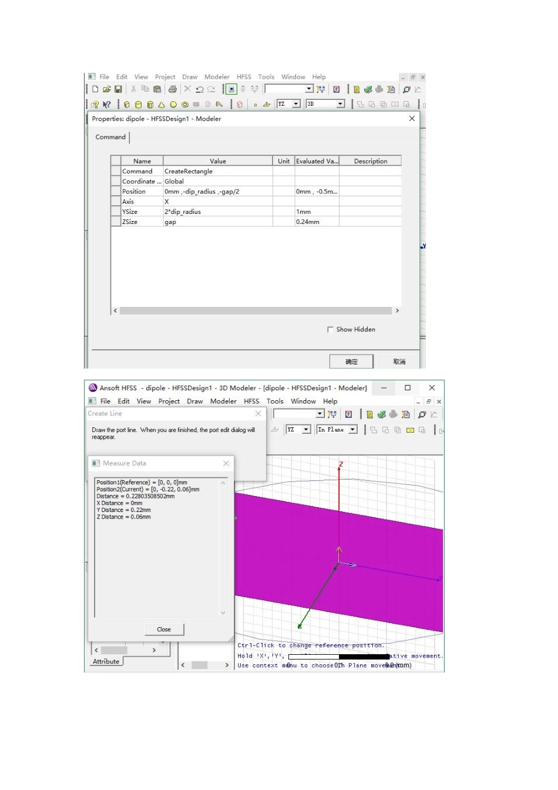Open HFSS menu in lower window

[251, 401]
